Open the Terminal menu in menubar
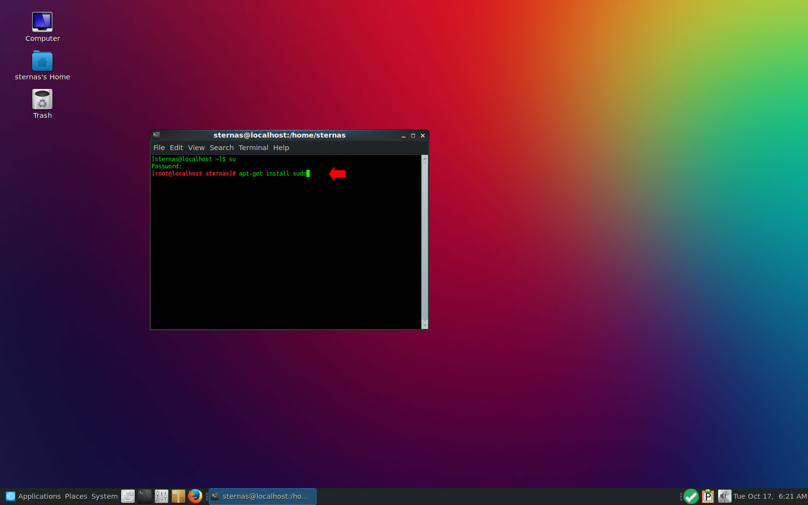The image size is (808, 505). coord(253,148)
